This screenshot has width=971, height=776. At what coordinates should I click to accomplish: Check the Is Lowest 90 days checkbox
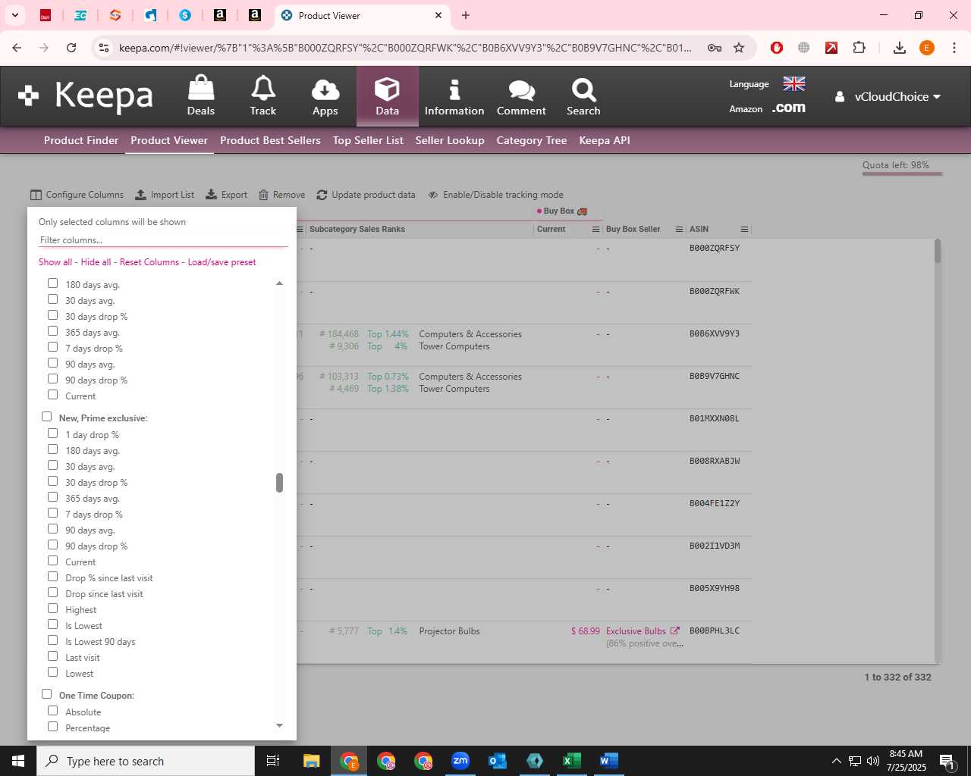tap(53, 640)
